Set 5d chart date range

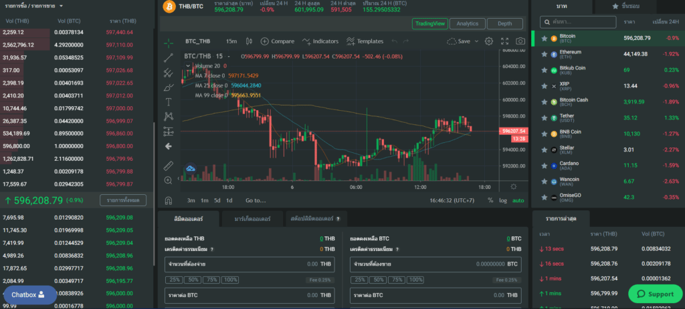click(217, 200)
